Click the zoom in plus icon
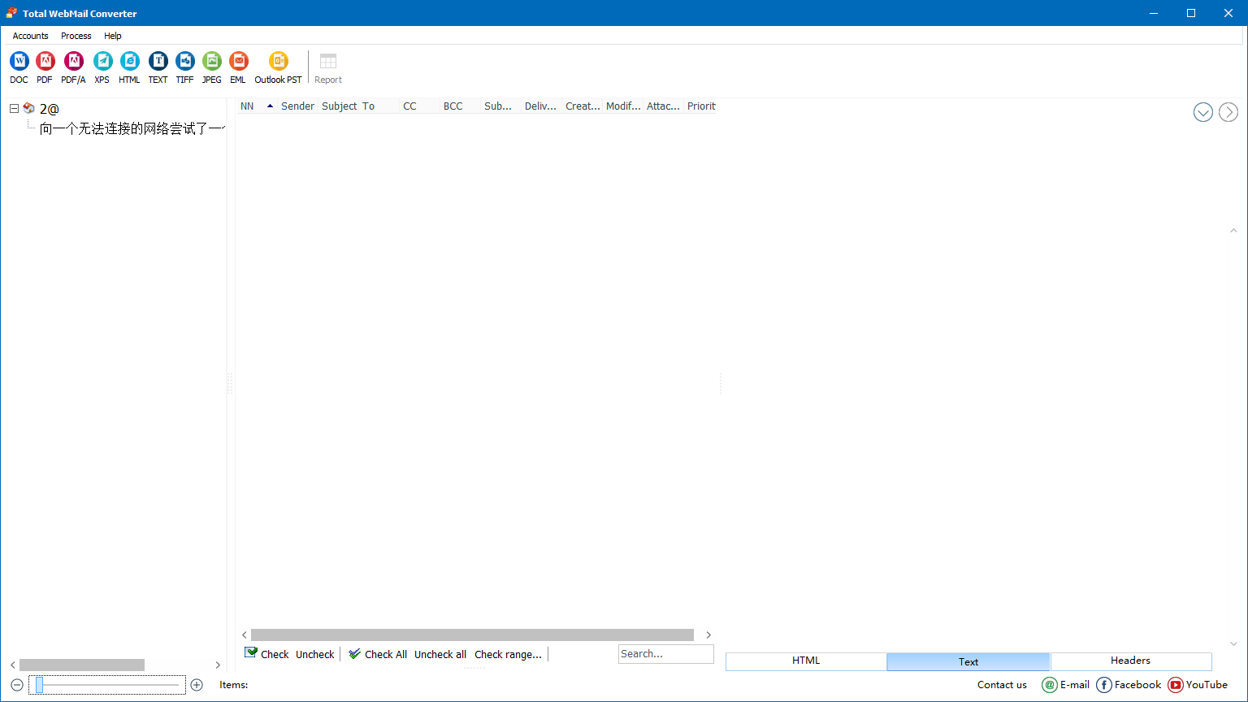 (197, 685)
